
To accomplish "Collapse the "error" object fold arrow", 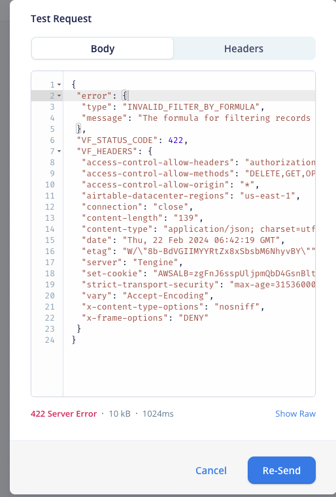I will [x=59, y=96].
